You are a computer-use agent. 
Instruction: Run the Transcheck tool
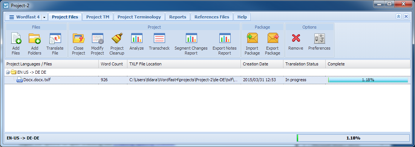click(159, 38)
